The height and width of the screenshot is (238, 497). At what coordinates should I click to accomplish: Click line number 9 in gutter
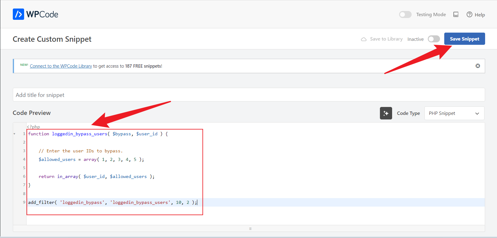(x=24, y=202)
